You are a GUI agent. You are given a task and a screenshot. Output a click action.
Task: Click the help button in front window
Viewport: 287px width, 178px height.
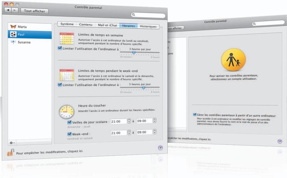coord(160,148)
